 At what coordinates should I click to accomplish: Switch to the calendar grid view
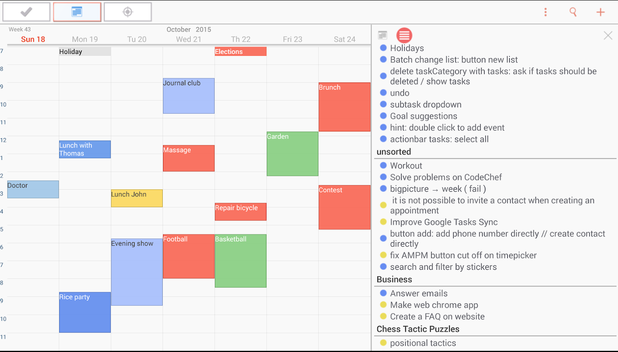tap(77, 12)
